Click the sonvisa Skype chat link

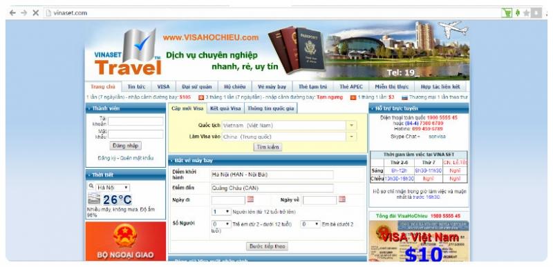click(x=437, y=137)
